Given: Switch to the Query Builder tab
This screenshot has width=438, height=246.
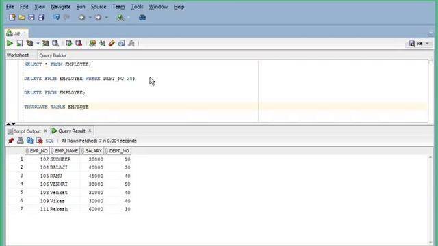Looking at the screenshot, I should pyautogui.click(x=53, y=55).
